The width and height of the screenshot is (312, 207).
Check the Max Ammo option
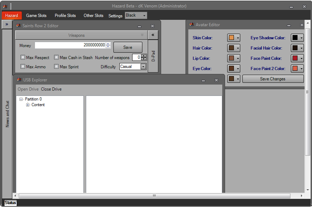(23, 67)
